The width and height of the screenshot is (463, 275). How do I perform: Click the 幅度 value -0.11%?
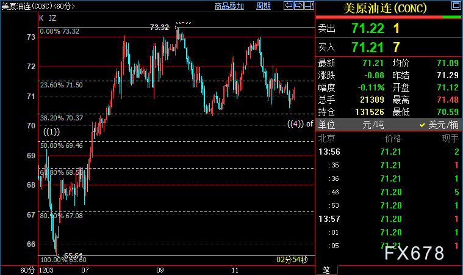(x=371, y=87)
